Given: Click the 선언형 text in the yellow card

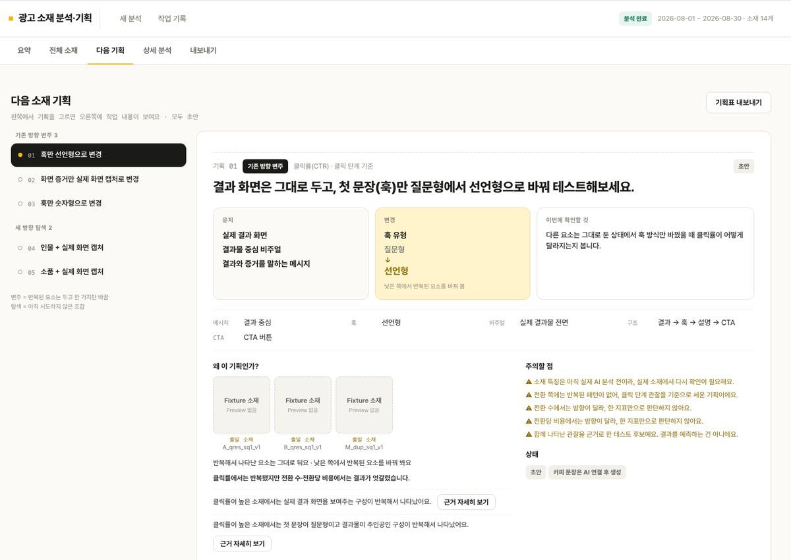Looking at the screenshot, I should point(396,271).
